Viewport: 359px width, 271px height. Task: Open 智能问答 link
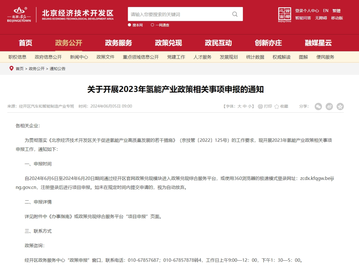tap(303, 18)
